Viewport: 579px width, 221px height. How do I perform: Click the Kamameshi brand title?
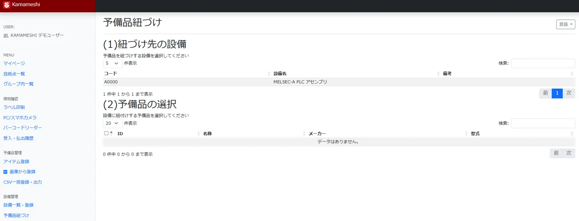(x=26, y=5)
